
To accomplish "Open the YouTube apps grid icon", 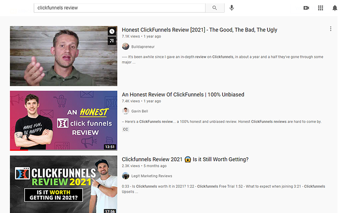I will click(321, 8).
